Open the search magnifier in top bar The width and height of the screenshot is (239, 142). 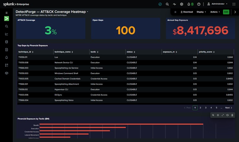[x=167, y=4]
